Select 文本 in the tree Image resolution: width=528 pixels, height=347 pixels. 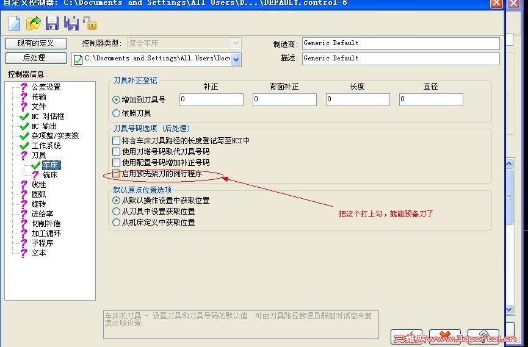pyautogui.click(x=38, y=253)
